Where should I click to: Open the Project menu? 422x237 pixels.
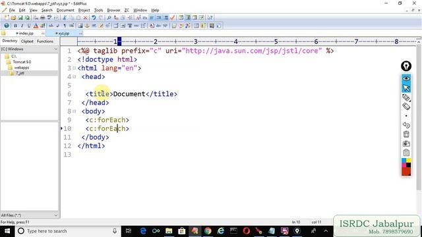coord(84,11)
